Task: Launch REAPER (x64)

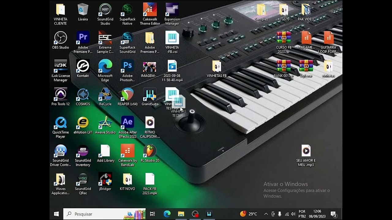Action: 127,97
